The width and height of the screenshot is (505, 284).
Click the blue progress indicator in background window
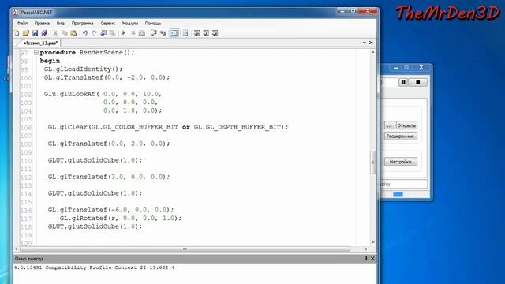pyautogui.click(x=398, y=195)
